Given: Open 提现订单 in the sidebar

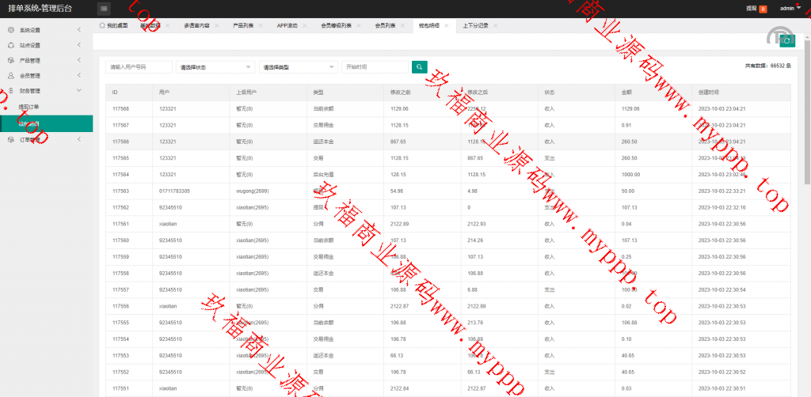Looking at the screenshot, I should [x=29, y=107].
